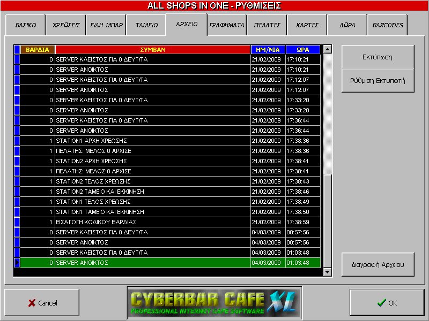Open the ΧΡΕΩΣΕΙΣ tab
The height and width of the screenshot is (321, 429).
point(66,25)
